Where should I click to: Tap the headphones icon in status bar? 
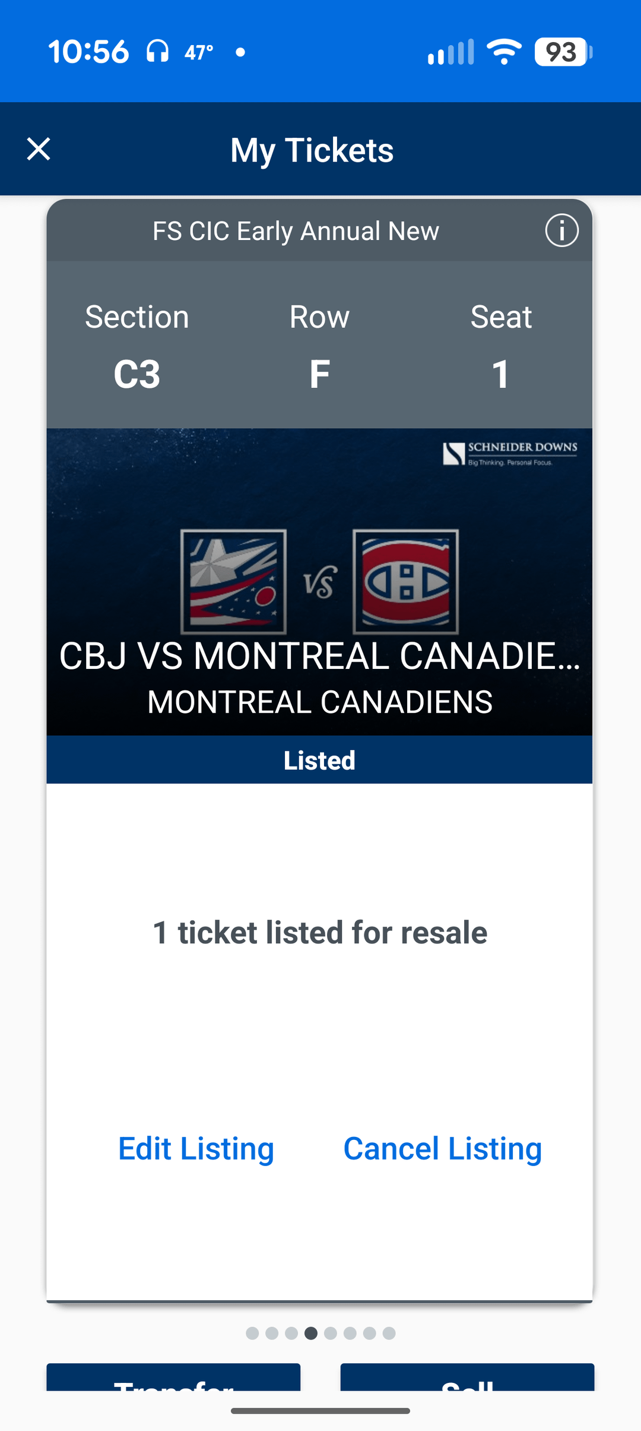(158, 52)
